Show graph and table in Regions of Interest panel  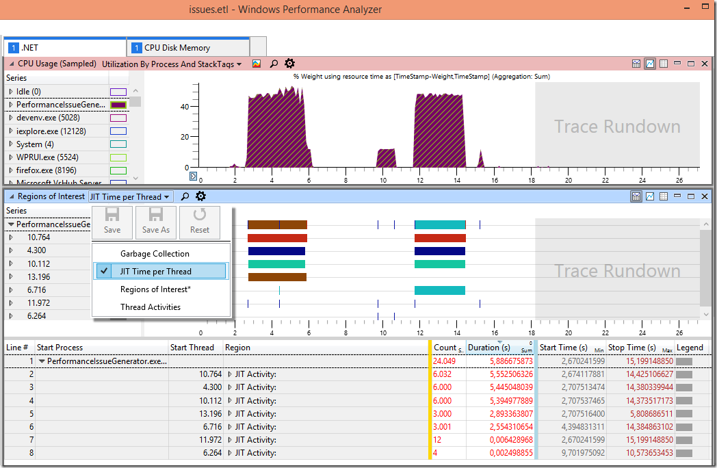[x=636, y=196]
